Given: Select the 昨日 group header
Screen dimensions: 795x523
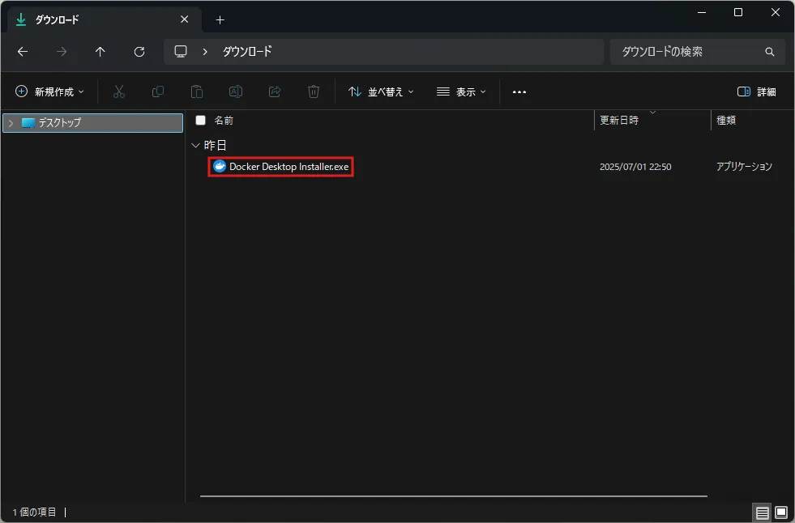Looking at the screenshot, I should (x=215, y=146).
